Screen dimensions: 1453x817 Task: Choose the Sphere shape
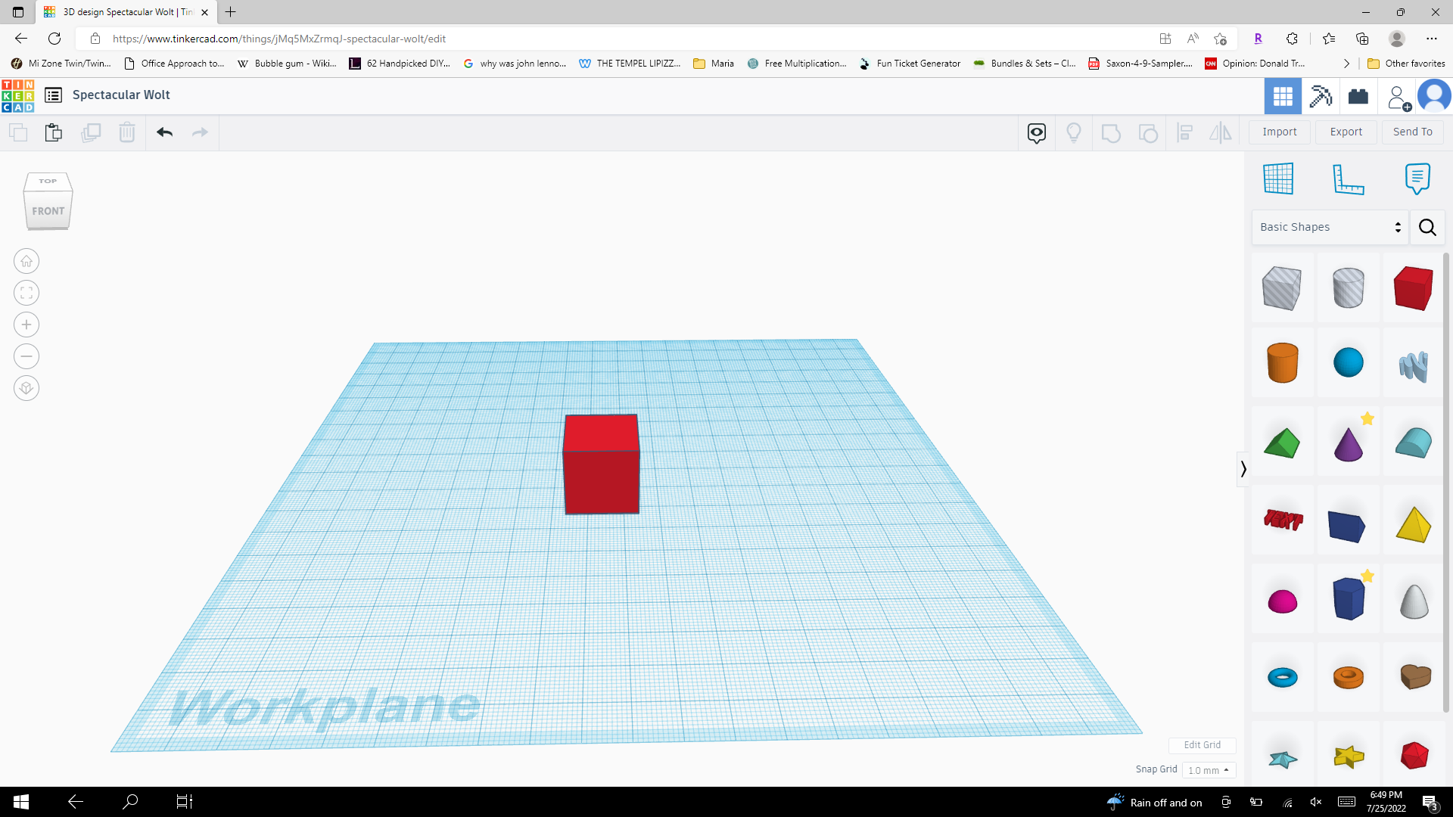[x=1349, y=363]
